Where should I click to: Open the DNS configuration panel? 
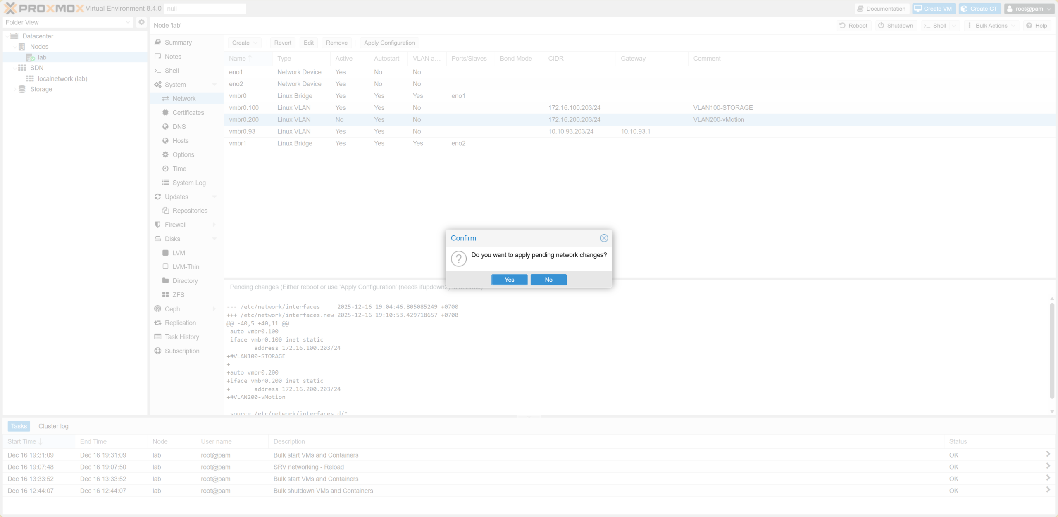[179, 126]
